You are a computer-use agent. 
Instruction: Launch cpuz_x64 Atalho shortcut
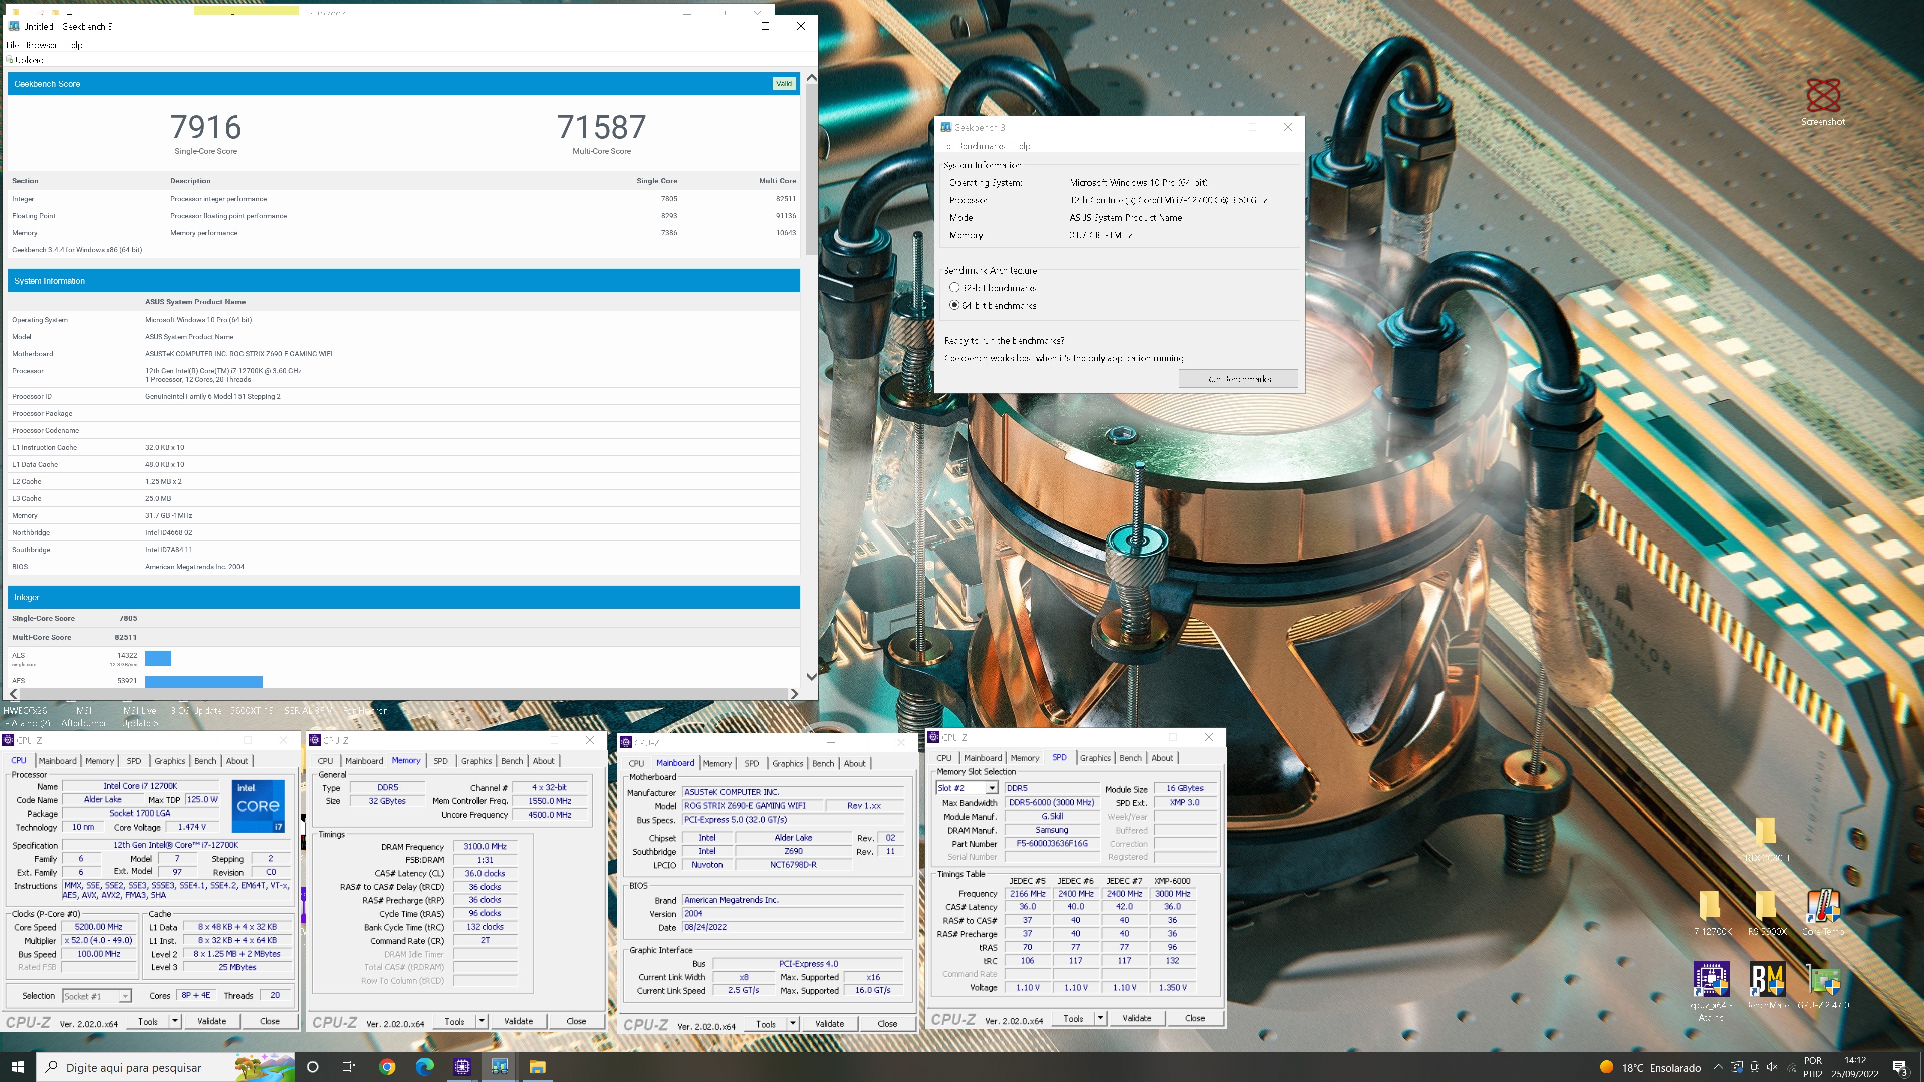point(1711,992)
